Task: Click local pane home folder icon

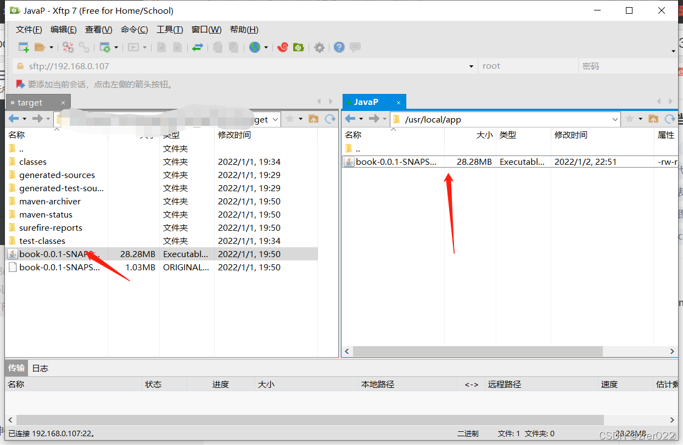Action: point(313,119)
